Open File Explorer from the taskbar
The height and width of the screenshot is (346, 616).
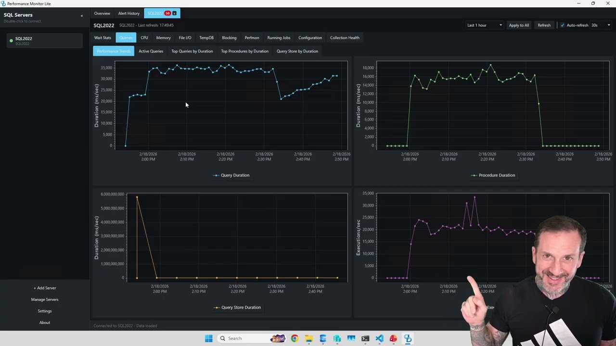(x=308, y=338)
